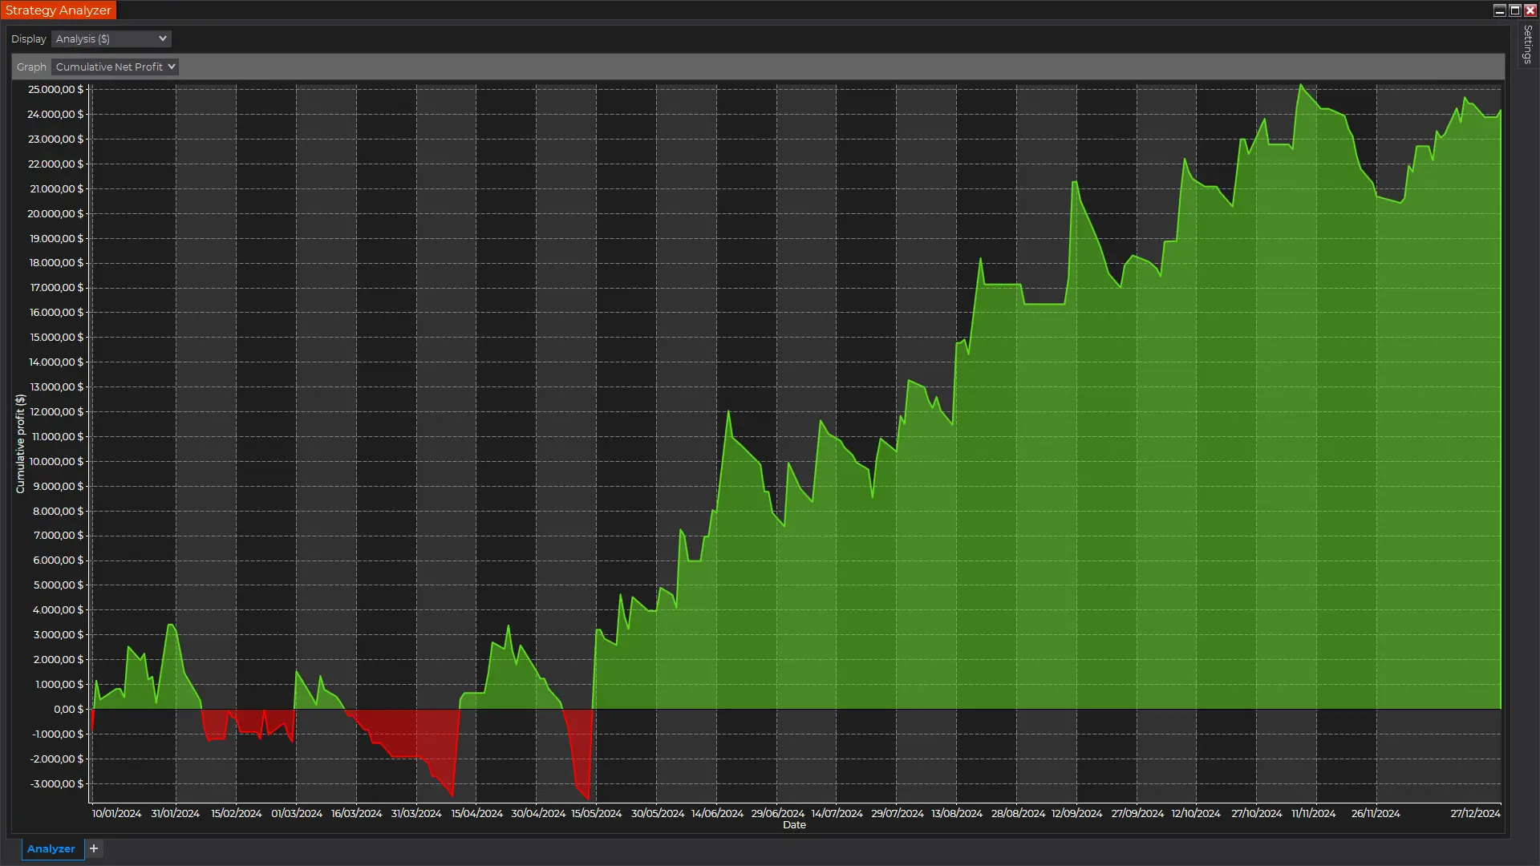The width and height of the screenshot is (1540, 866).
Task: Add a new tab with the plus button
Action: coord(94,848)
